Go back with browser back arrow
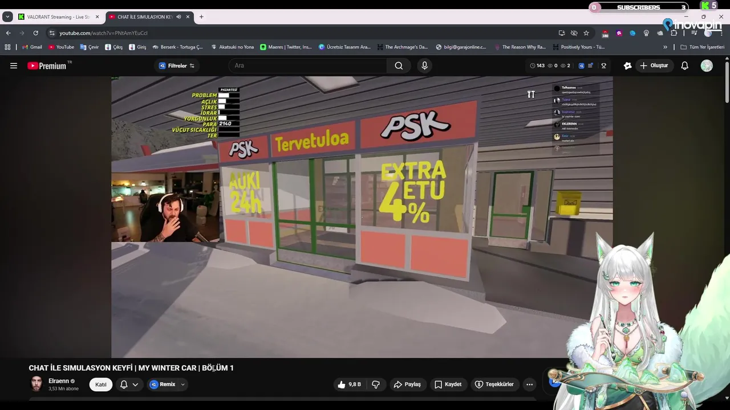 coord(8,33)
